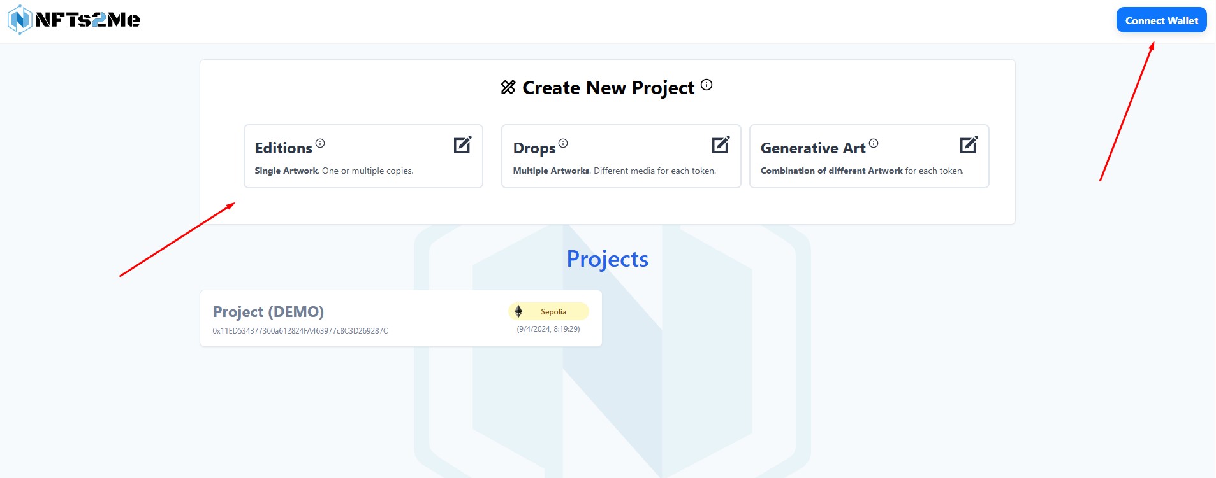Click the info icon next to Editions
The image size is (1216, 478).
(320, 143)
